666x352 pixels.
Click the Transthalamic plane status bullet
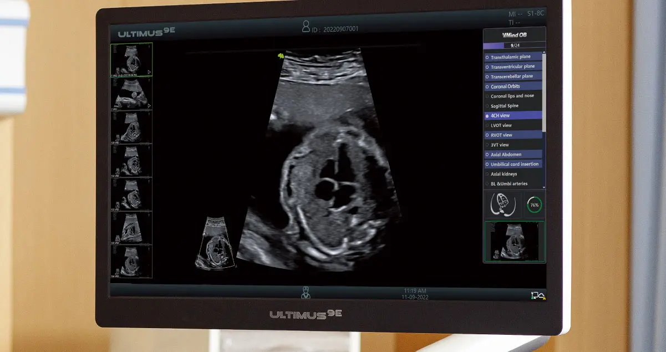click(487, 57)
